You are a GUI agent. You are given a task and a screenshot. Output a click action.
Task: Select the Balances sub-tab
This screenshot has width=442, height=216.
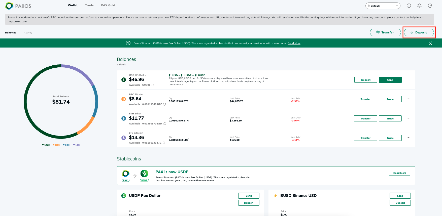(x=11, y=33)
